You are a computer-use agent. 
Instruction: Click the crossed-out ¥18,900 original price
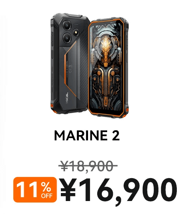coord(88,166)
